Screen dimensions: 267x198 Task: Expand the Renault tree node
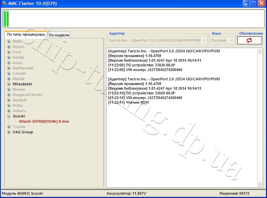(x=9, y=100)
